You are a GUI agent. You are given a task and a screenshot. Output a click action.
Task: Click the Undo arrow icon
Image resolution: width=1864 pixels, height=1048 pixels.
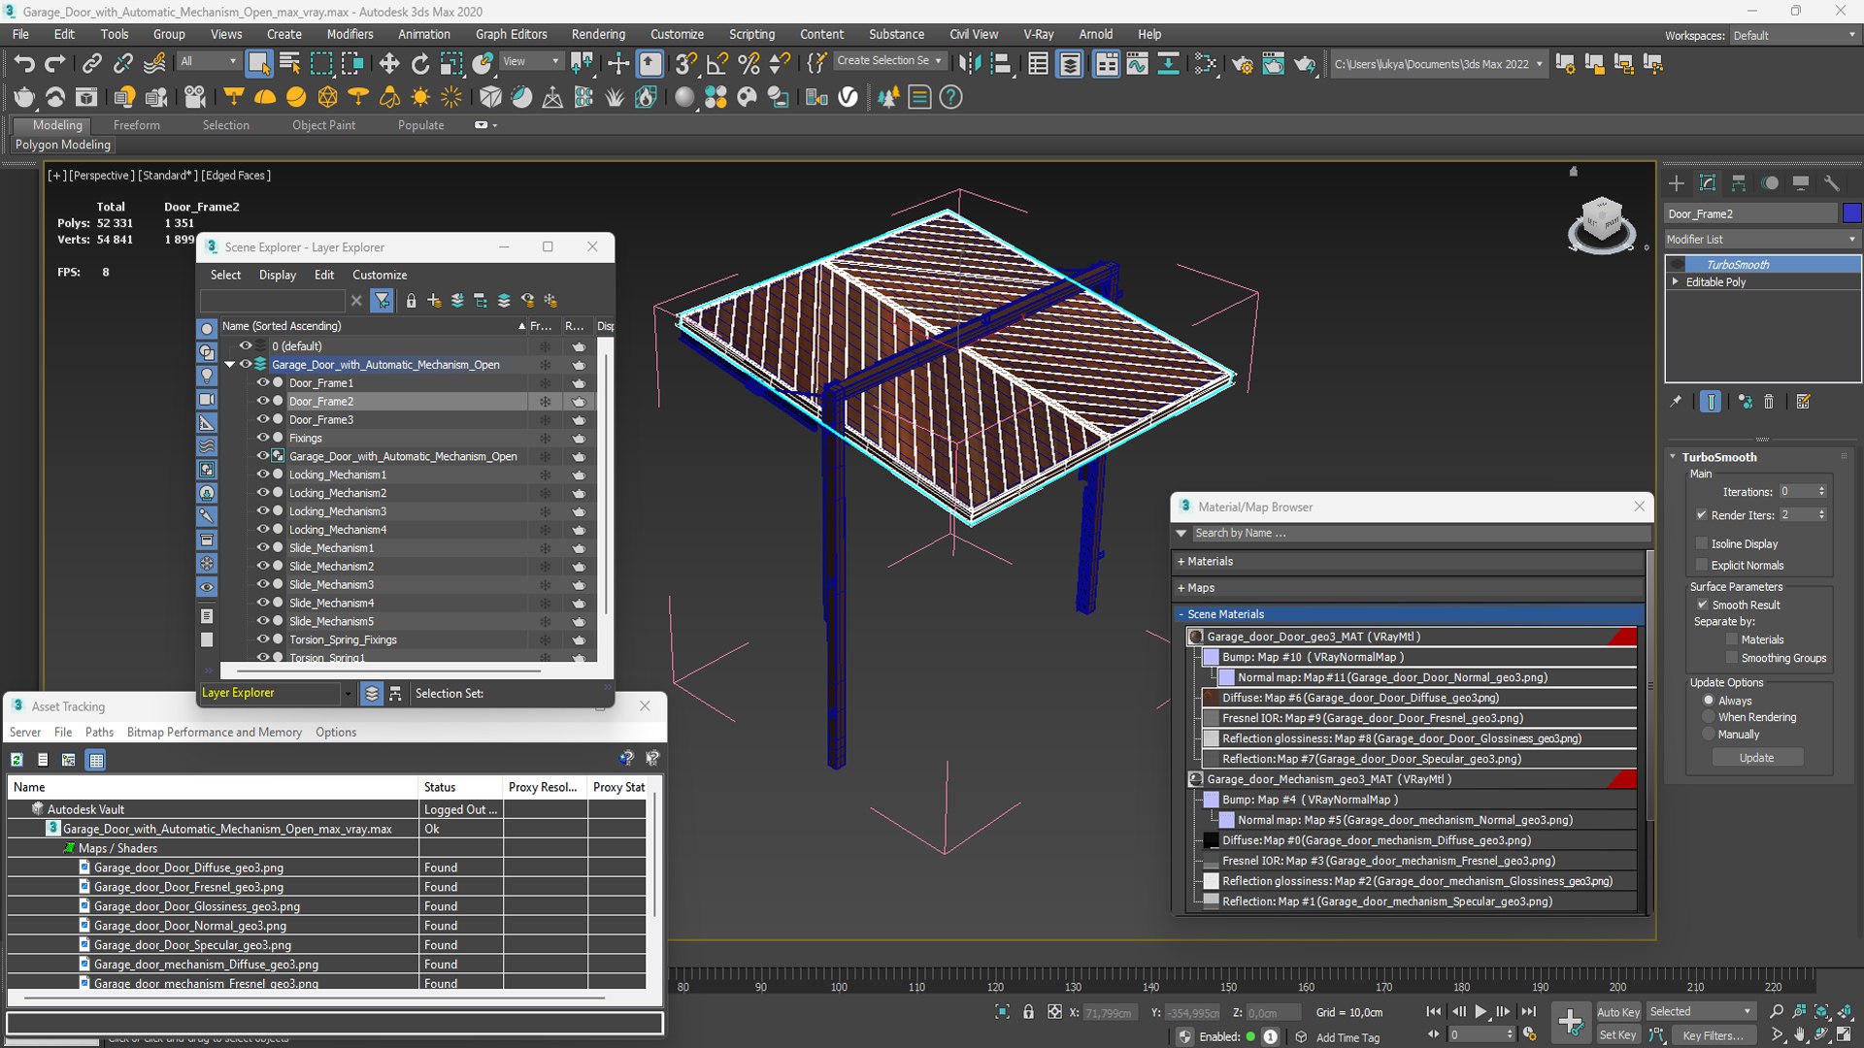coord(24,64)
